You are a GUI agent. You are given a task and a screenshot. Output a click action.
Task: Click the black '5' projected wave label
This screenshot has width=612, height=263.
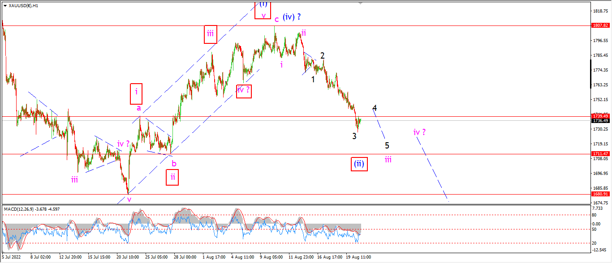(x=387, y=145)
